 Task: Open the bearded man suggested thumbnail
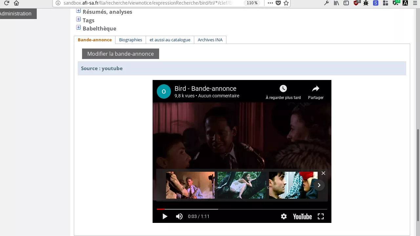tap(293, 185)
